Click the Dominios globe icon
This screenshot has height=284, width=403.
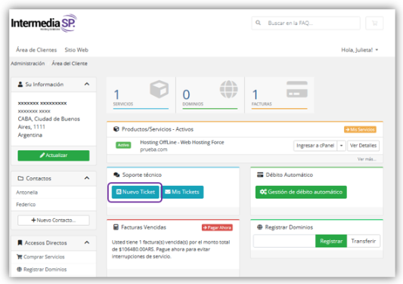click(x=229, y=89)
